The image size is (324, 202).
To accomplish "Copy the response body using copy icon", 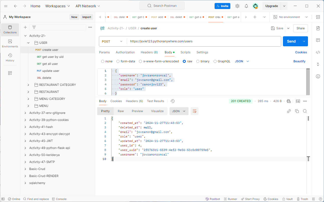I will 297,111.
